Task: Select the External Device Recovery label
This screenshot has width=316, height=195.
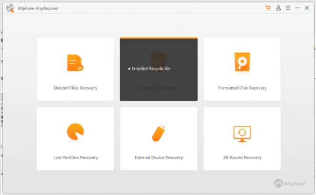Action: pyautogui.click(x=159, y=157)
